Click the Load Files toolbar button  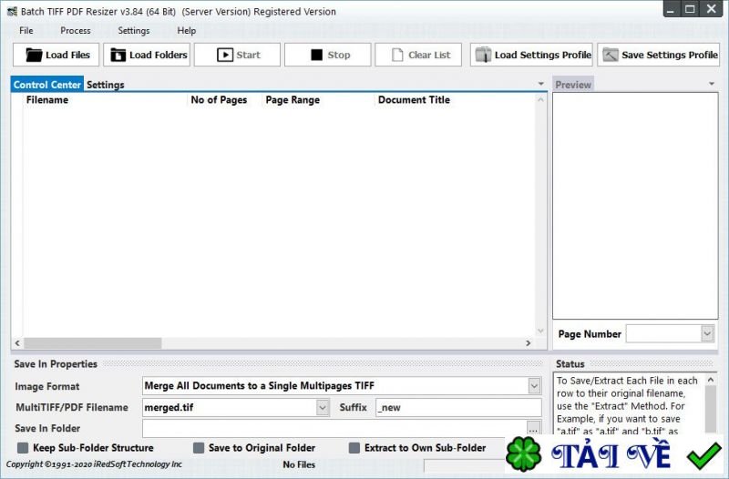click(56, 55)
